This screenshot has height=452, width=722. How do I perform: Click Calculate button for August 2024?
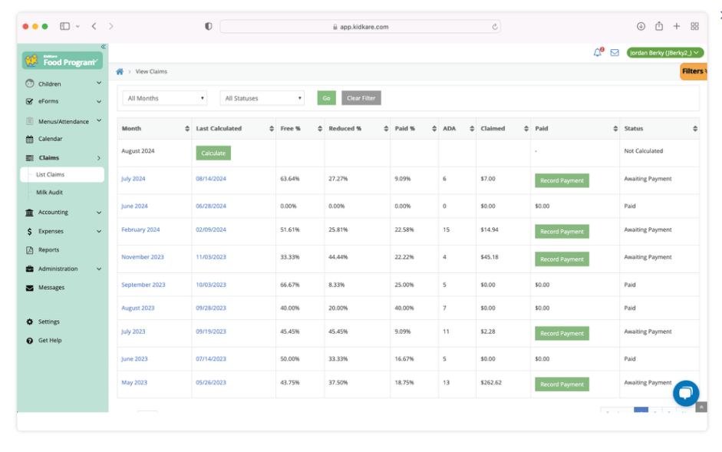[x=213, y=153]
